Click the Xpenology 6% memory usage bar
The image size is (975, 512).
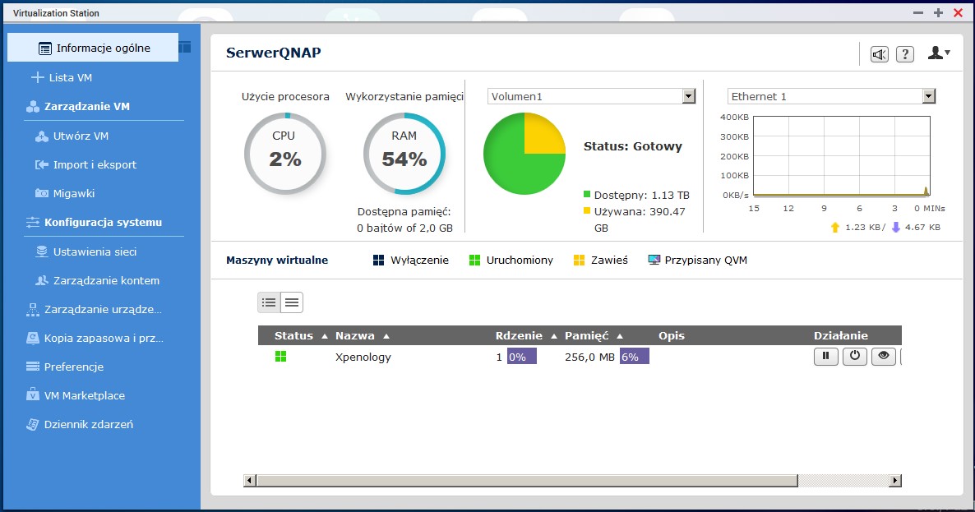(x=635, y=356)
